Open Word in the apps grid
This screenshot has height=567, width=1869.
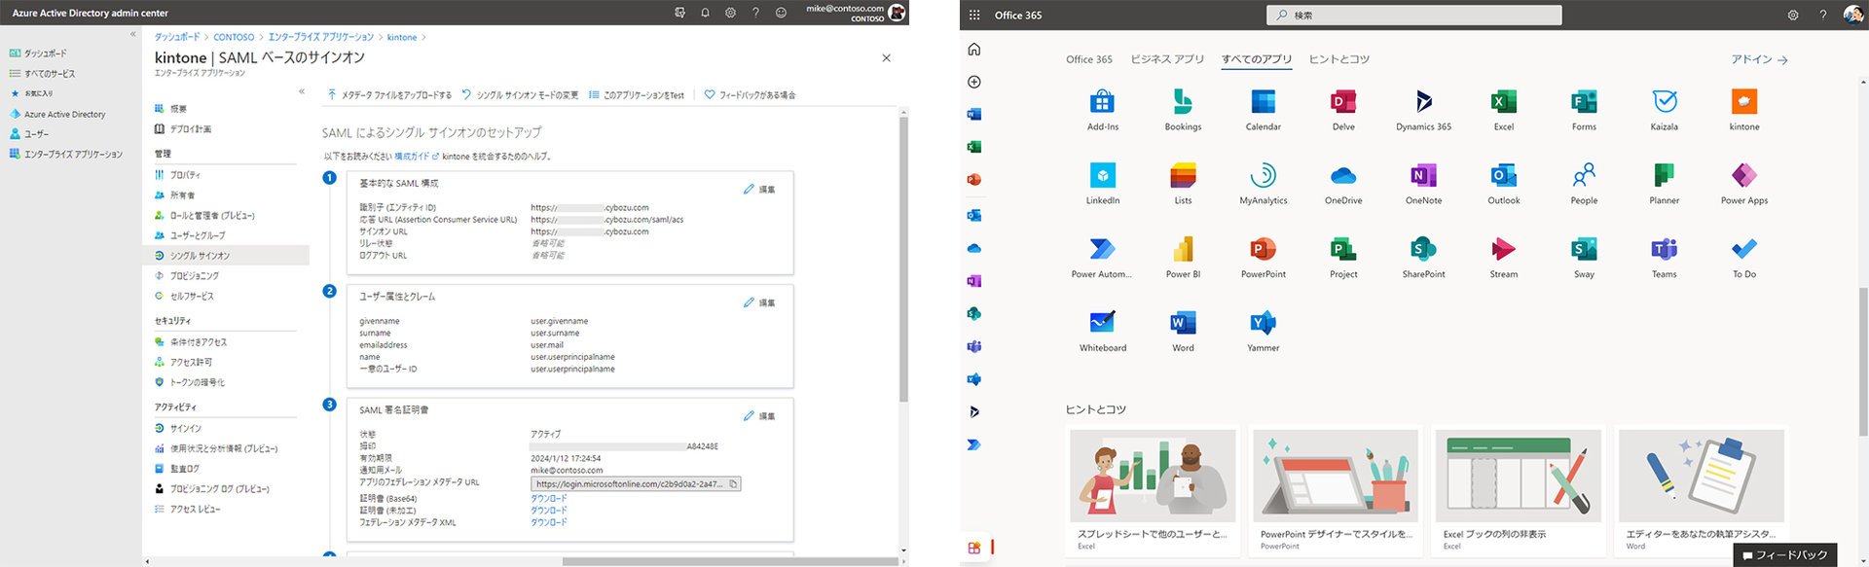pyautogui.click(x=1183, y=331)
